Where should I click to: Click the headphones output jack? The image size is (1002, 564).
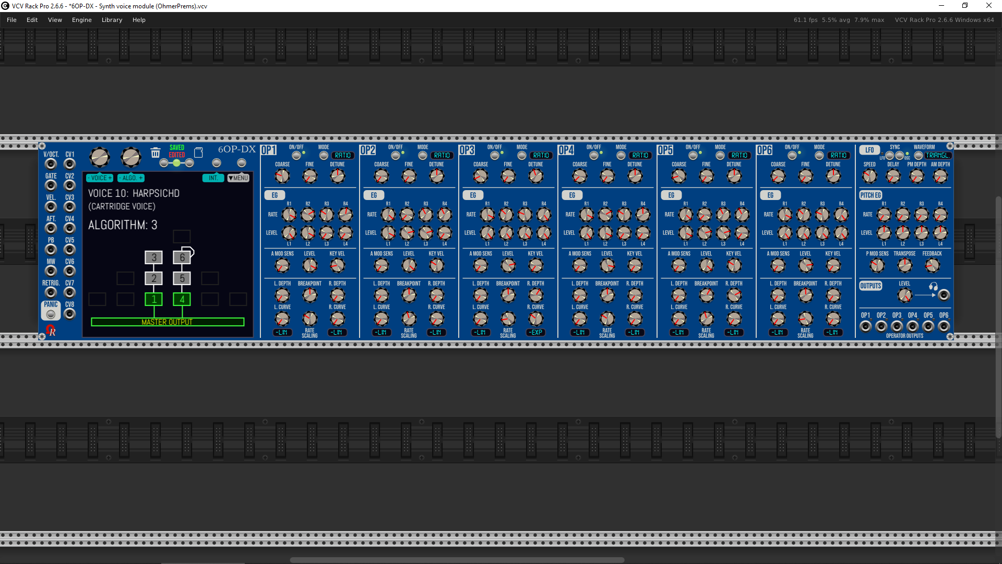[x=944, y=296]
